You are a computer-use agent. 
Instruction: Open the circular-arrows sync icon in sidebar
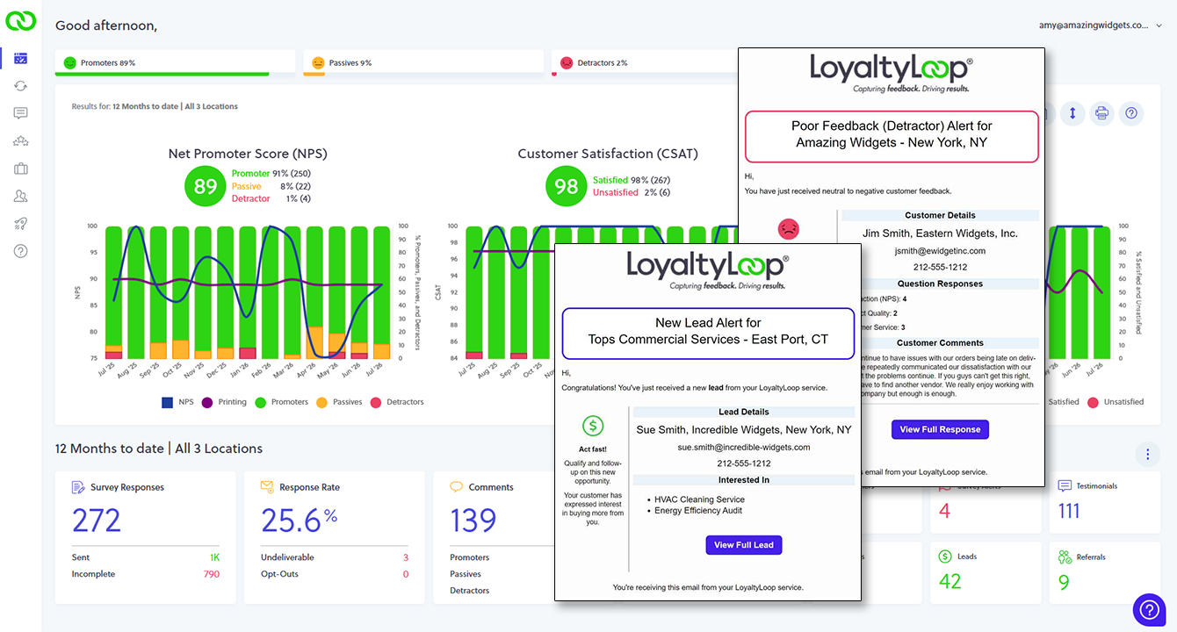coord(20,86)
